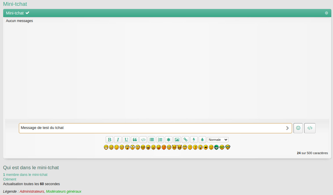
Task: Insert a quote block
Action: [135, 140]
